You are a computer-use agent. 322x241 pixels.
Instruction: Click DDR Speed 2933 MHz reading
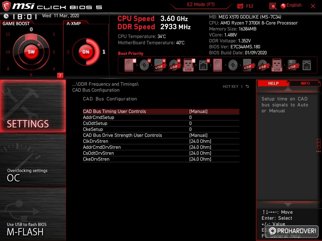154,27
